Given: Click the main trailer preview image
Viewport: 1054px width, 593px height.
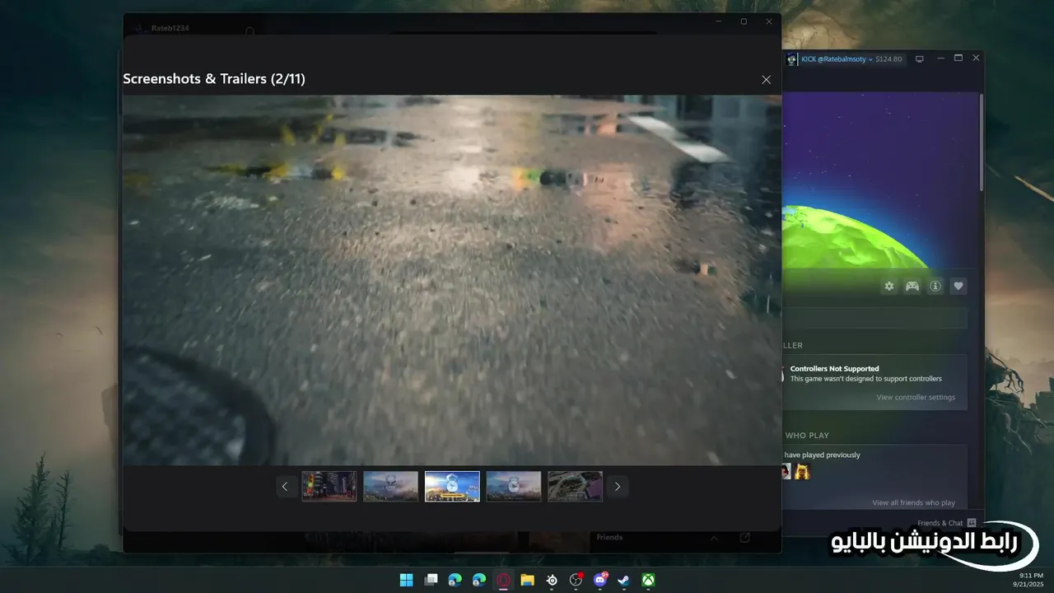Looking at the screenshot, I should [452, 280].
